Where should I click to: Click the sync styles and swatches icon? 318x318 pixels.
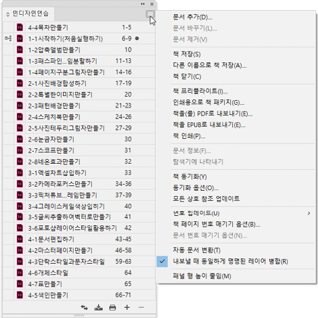85,307
